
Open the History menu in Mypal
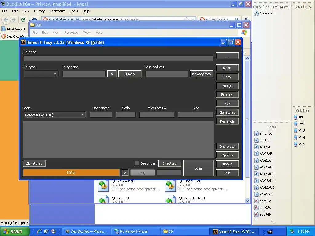[x=39, y=11]
